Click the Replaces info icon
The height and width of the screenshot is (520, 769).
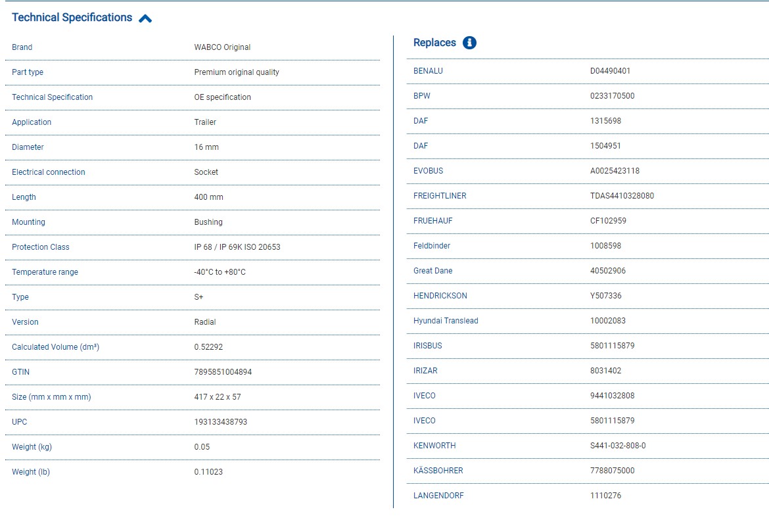tap(469, 43)
